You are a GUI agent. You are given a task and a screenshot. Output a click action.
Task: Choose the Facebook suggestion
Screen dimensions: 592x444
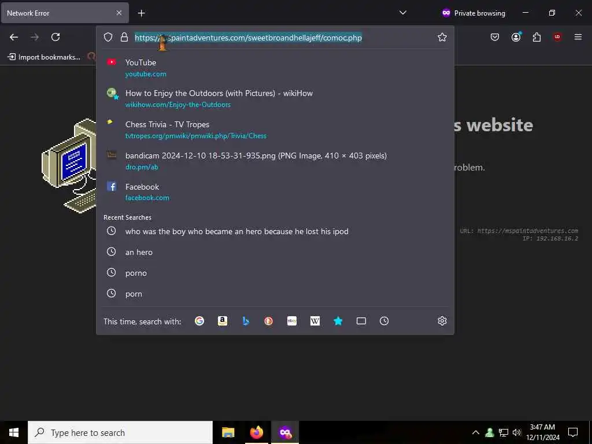275,192
